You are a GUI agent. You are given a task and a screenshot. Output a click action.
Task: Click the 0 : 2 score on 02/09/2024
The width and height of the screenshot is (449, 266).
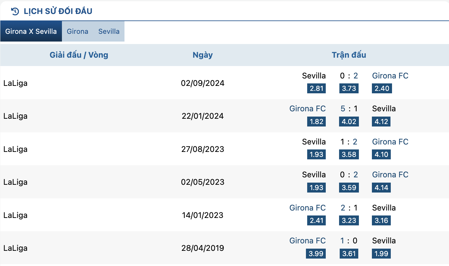pos(349,76)
